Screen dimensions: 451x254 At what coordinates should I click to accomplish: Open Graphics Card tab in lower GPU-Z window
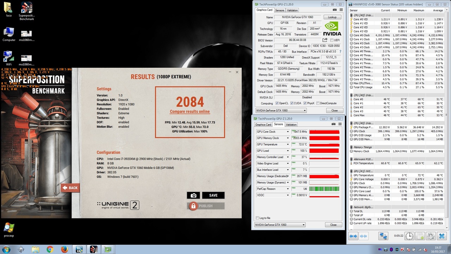click(263, 125)
